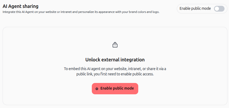Click the word "intranet" in the top description
This screenshot has width=229, height=108.
(66, 12)
